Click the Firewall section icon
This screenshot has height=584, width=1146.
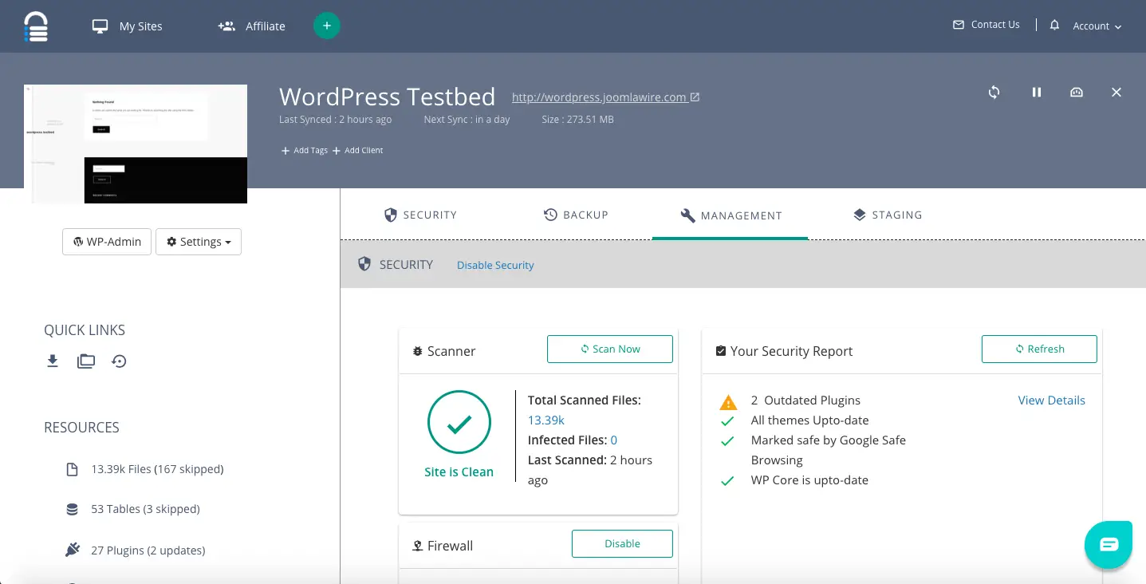pos(417,546)
